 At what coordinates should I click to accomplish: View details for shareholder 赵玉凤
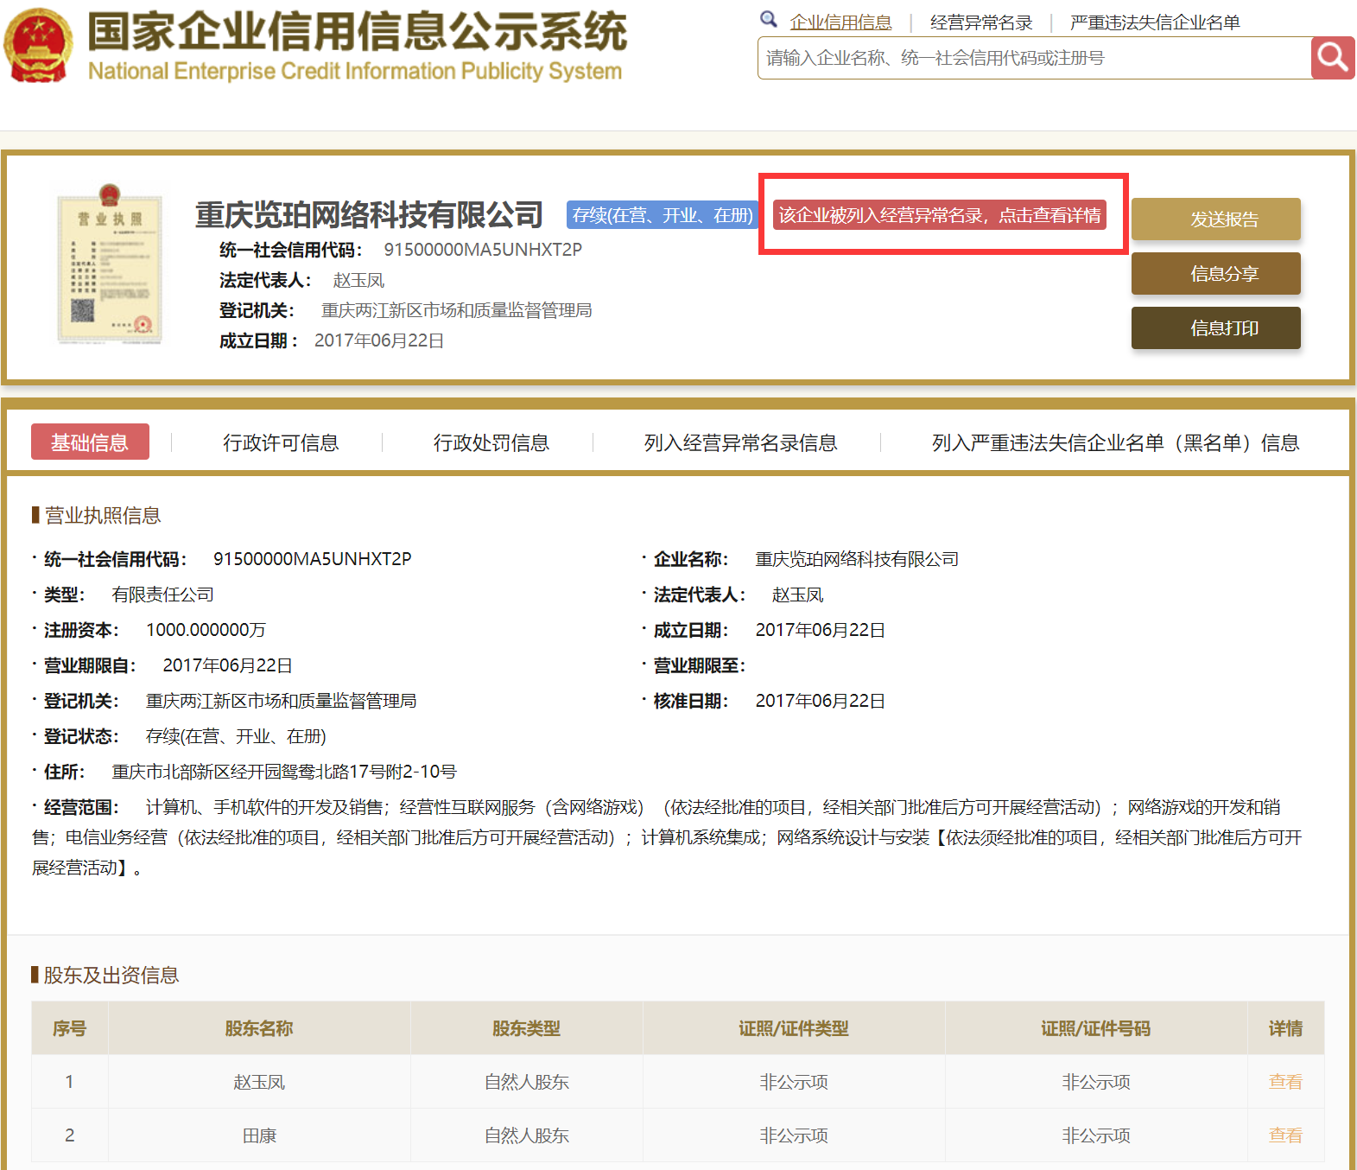pyautogui.click(x=1284, y=1082)
